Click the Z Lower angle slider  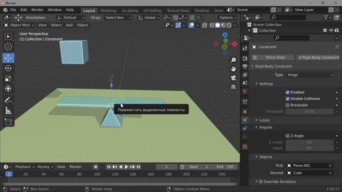tap(309, 142)
